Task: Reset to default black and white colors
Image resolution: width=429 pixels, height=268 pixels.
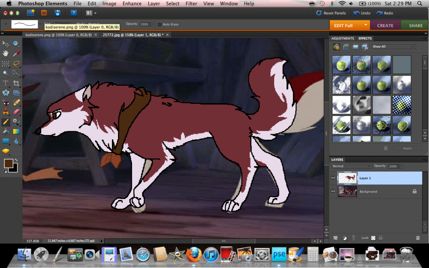Action: [x=5, y=171]
